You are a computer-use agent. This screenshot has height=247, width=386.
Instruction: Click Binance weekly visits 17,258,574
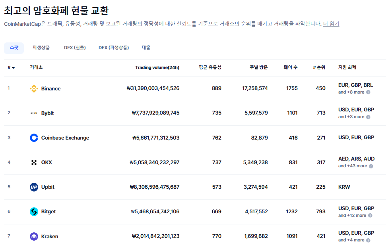click(x=255, y=88)
